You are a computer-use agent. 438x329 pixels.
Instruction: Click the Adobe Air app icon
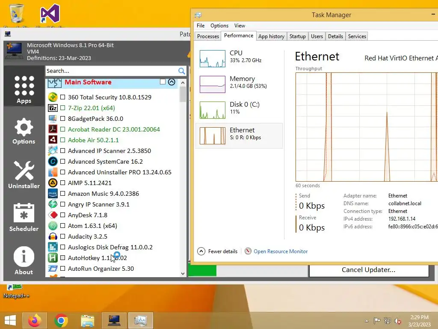[53, 140]
